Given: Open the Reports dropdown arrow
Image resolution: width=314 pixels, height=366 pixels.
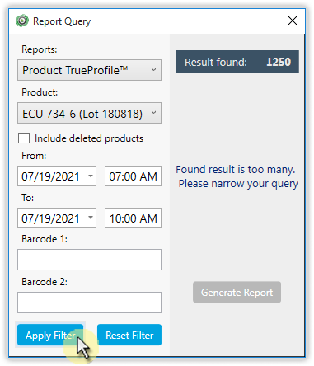Looking at the screenshot, I should 153,70.
